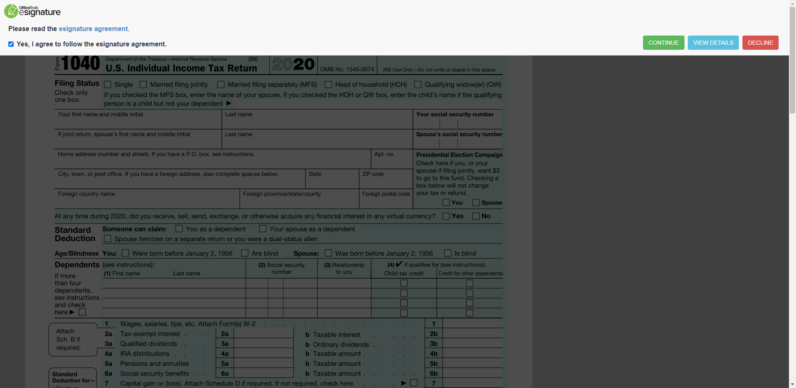796x388 pixels.
Task: Click the scrollbar down arrow
Action: [792, 384]
